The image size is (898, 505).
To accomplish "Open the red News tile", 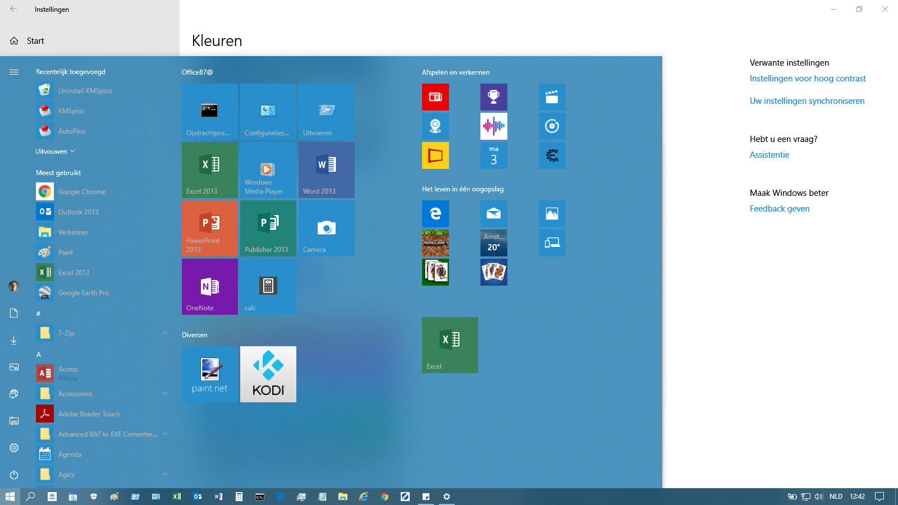I will click(436, 97).
